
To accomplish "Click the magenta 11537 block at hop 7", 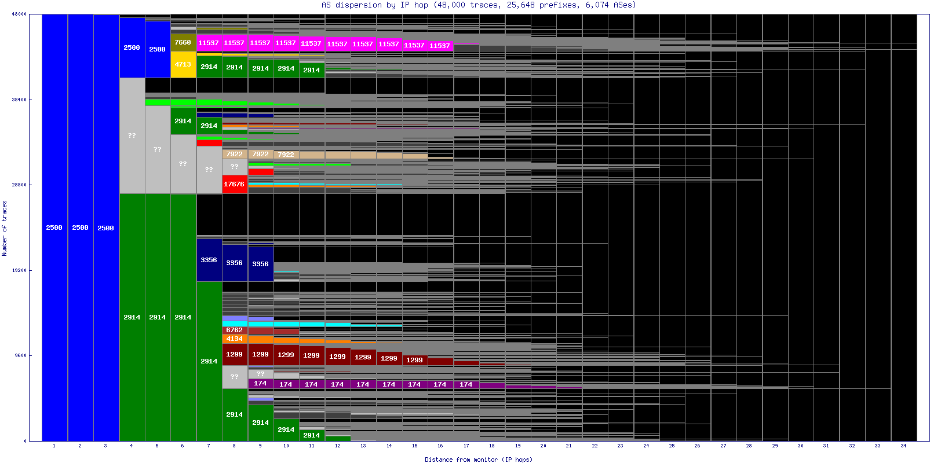I will coord(209,43).
